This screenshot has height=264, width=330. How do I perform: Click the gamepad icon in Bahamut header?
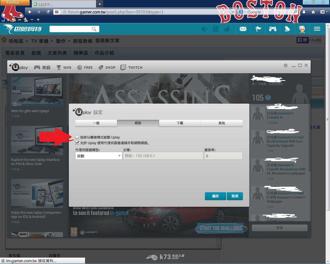click(x=273, y=29)
